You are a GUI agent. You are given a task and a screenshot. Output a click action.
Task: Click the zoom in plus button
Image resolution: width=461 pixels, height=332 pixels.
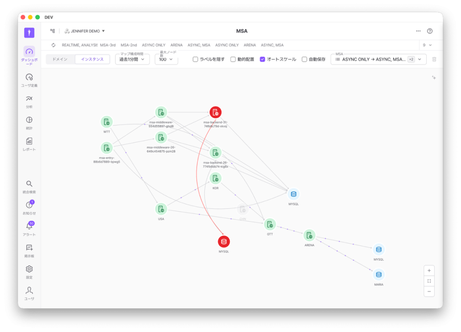click(429, 270)
